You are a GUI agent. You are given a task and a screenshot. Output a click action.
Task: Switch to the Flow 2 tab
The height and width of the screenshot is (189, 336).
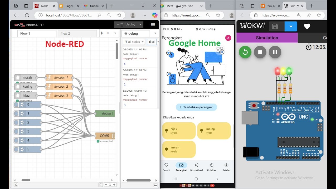pyautogui.click(x=77, y=33)
